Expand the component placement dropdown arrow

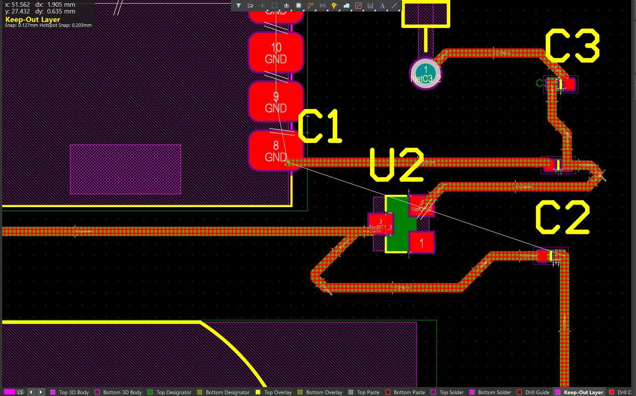(x=304, y=10)
